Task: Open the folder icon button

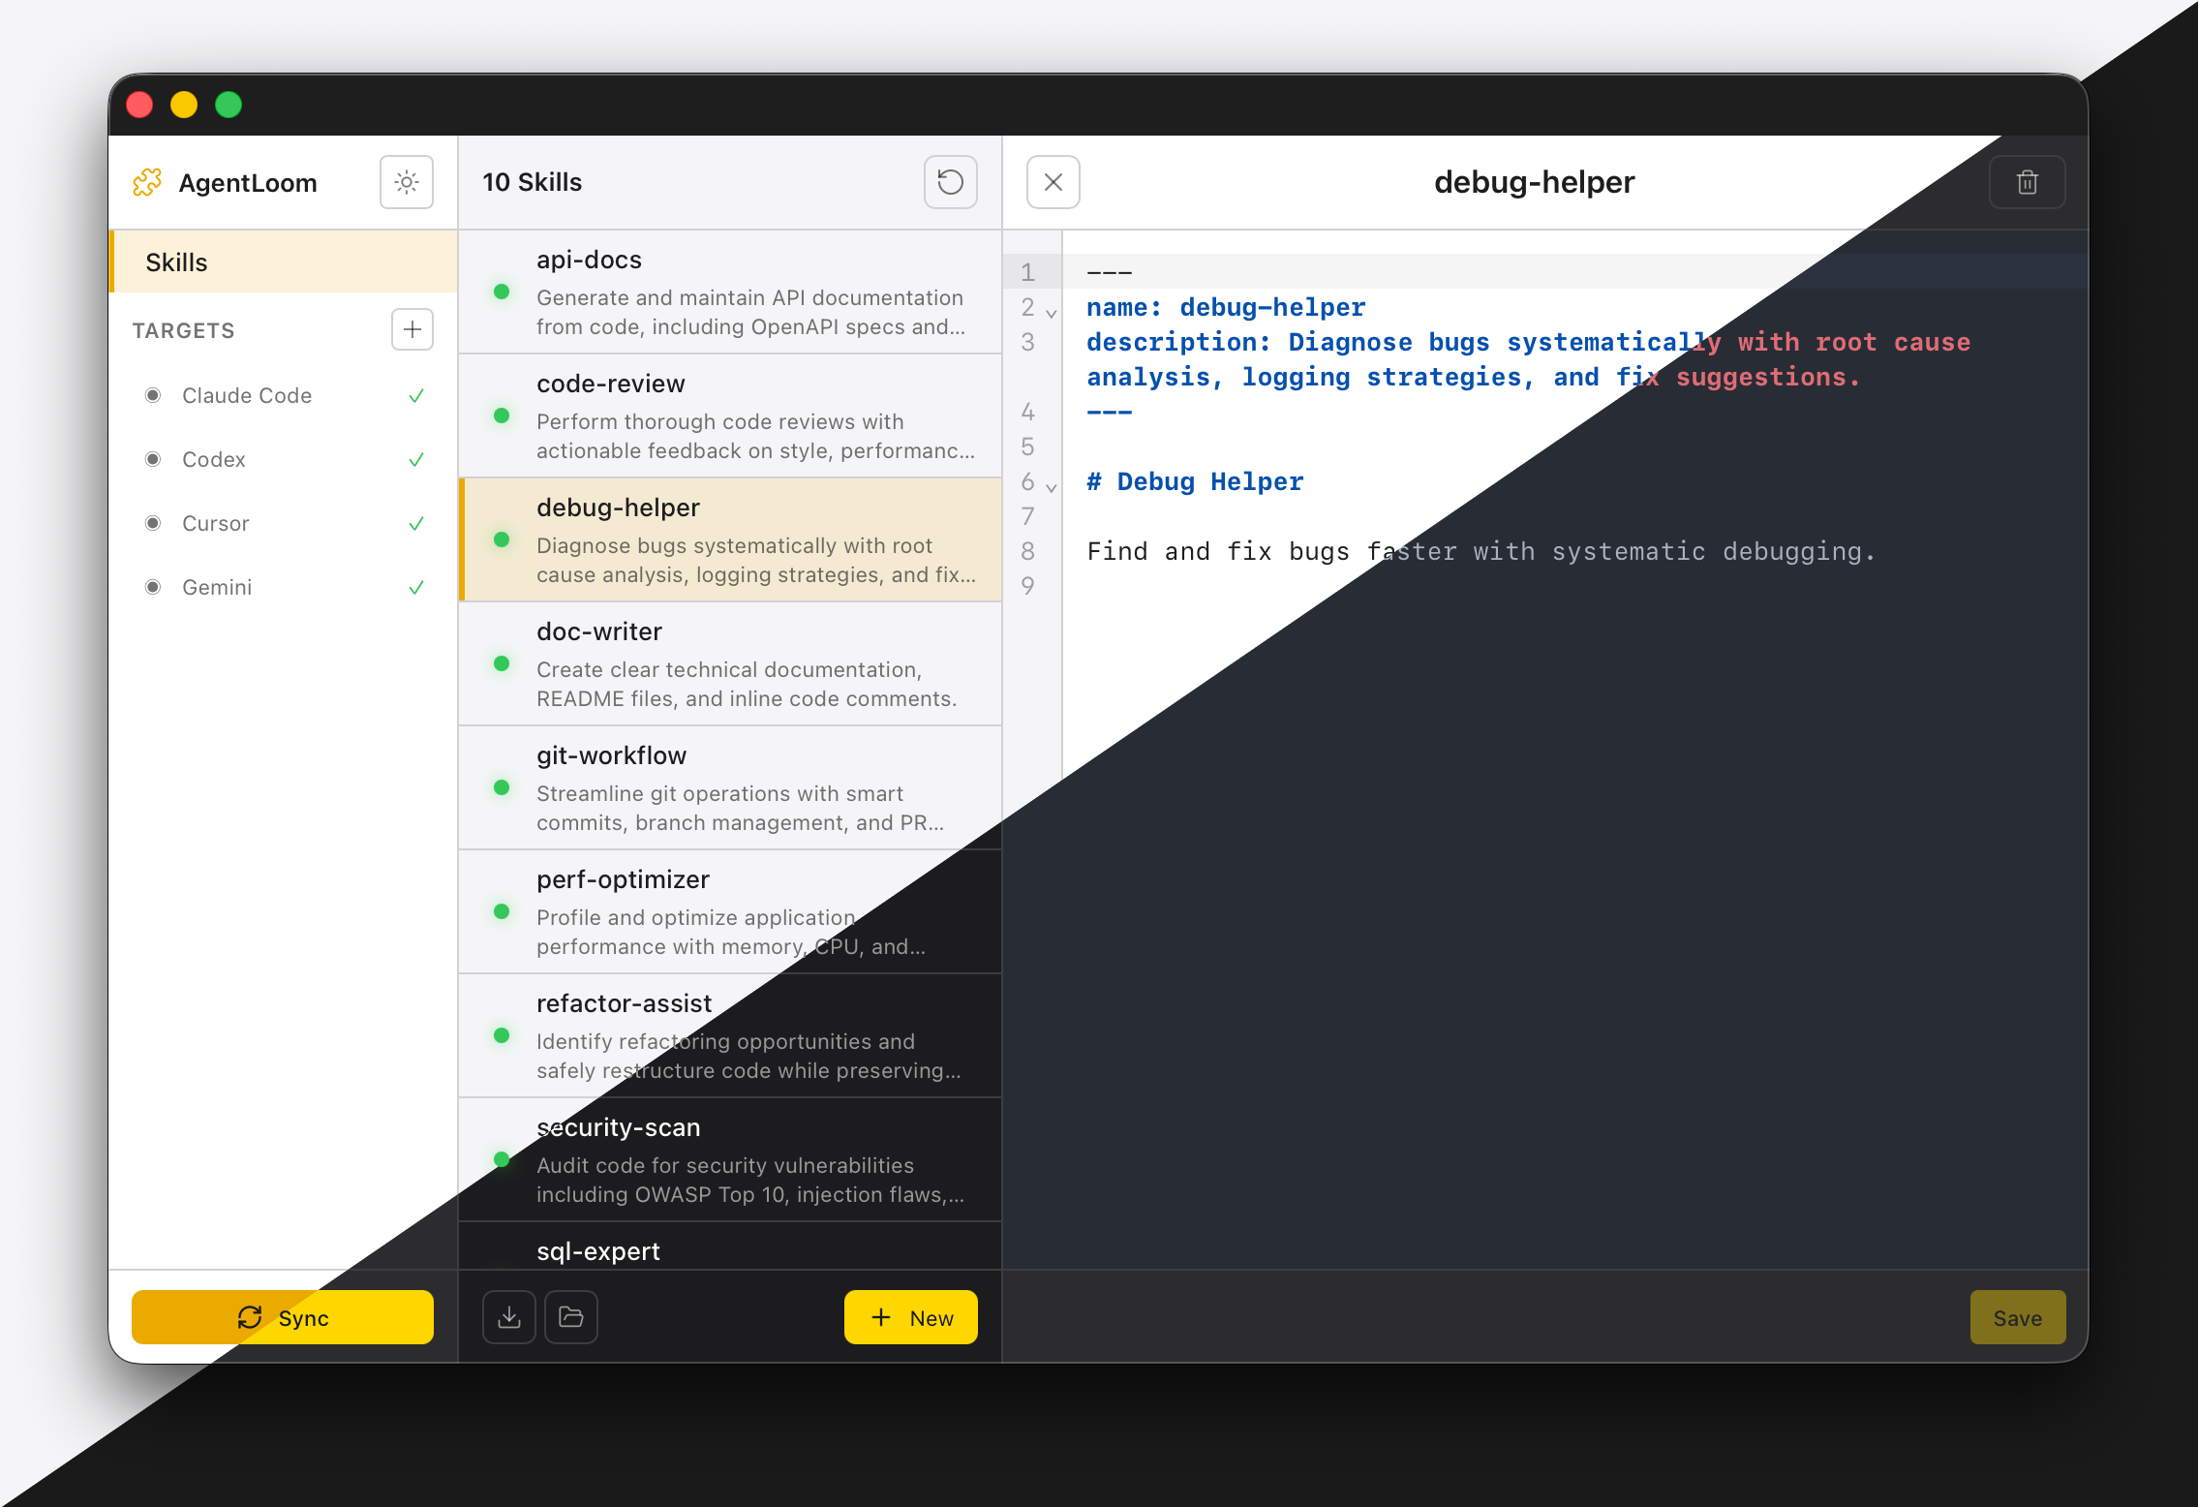Action: 571,1317
